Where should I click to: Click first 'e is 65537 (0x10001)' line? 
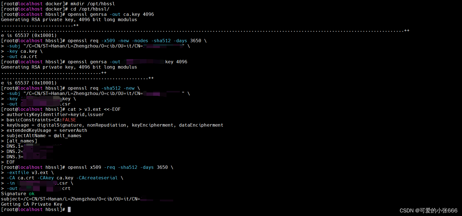pos(29,36)
